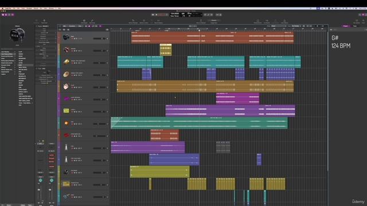Click the duplicate track button

pyautogui.click(x=64, y=30)
